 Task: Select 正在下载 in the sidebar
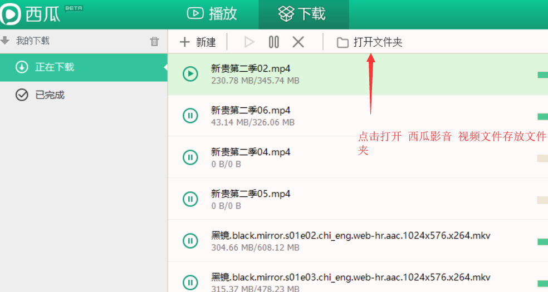click(84, 67)
